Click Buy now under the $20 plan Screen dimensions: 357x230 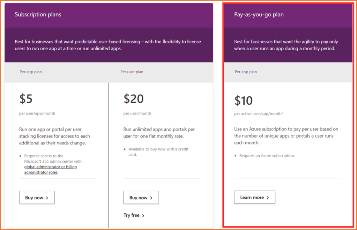141,198
